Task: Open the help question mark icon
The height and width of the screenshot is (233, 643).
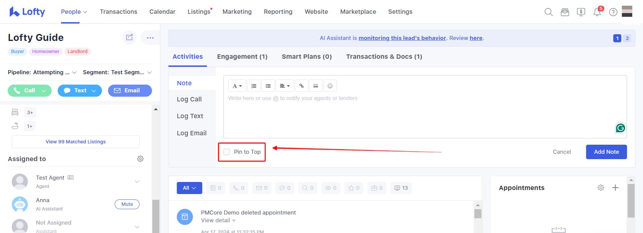Action: tap(613, 12)
